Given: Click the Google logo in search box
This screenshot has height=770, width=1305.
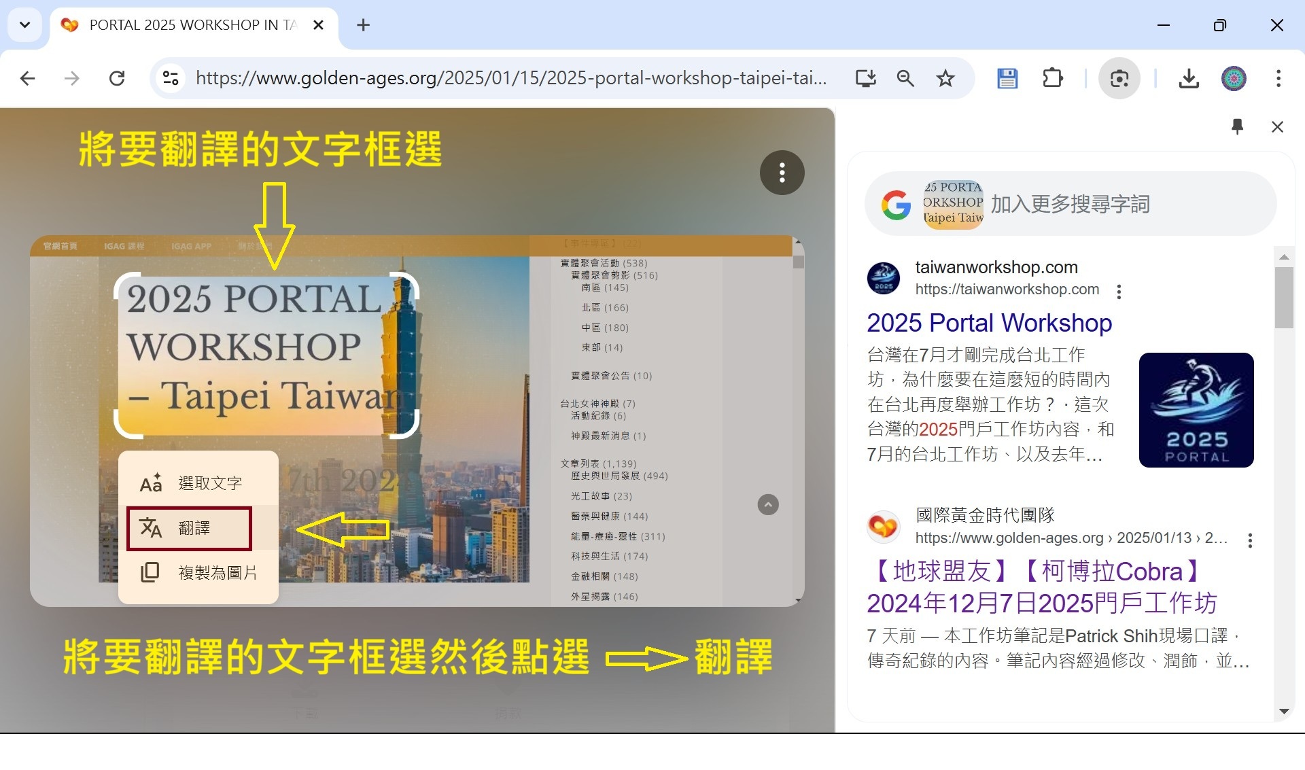Looking at the screenshot, I should [896, 205].
